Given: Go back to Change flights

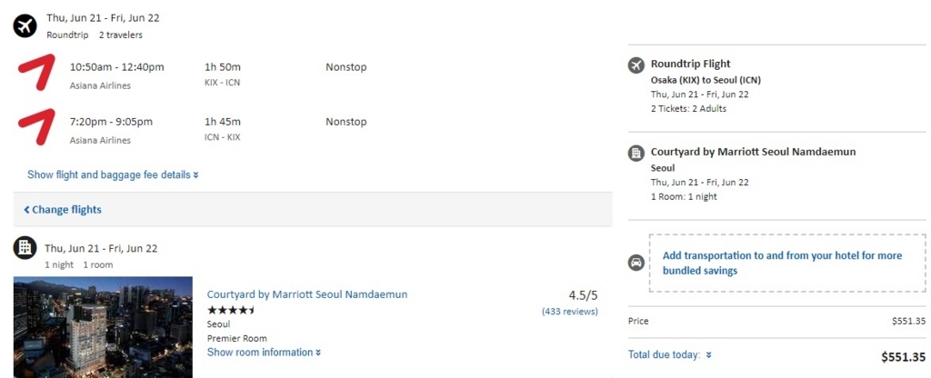Looking at the screenshot, I should coord(63,210).
